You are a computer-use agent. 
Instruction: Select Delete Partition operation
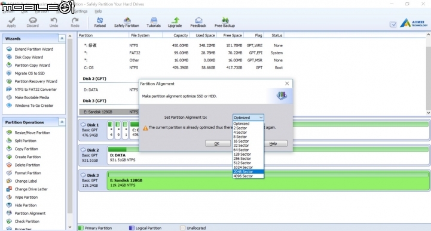point(27,165)
